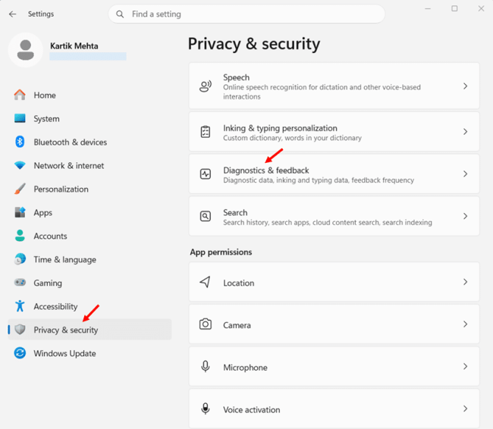
Task: Select Bluetooth & devices category
Action: 71,142
